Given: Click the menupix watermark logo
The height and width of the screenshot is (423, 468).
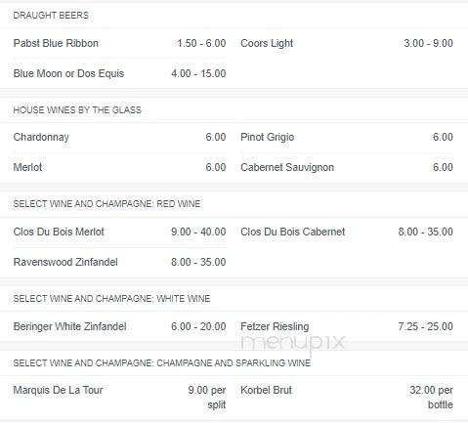Looking at the screenshot, I should (x=292, y=344).
